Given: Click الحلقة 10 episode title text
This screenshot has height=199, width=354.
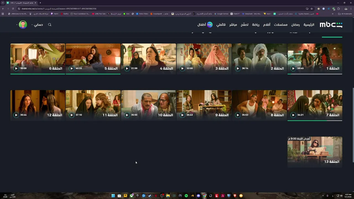Looking at the screenshot, I should point(165,115).
